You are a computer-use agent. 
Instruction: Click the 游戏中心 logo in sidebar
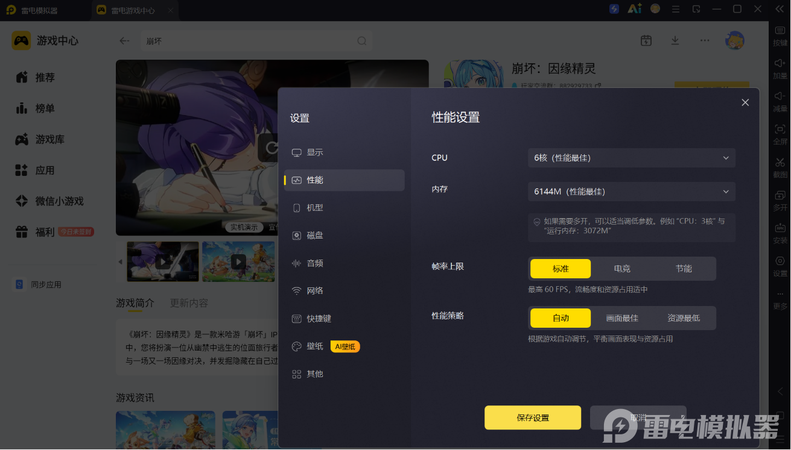tap(21, 40)
